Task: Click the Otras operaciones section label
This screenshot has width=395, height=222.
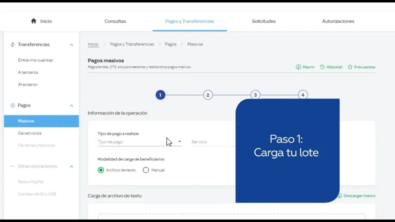Action: click(37, 166)
